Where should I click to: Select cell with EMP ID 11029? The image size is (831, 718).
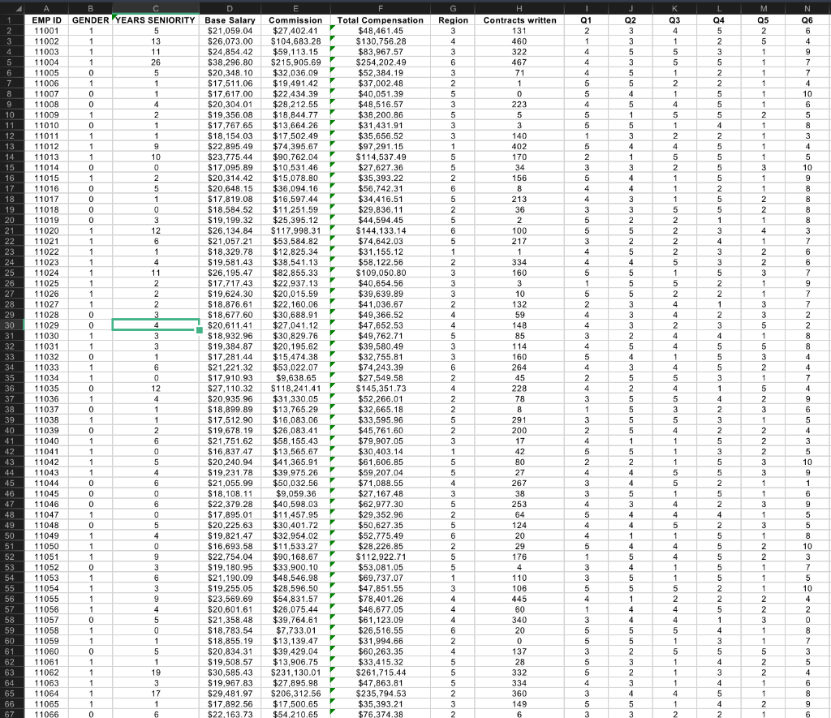click(46, 325)
